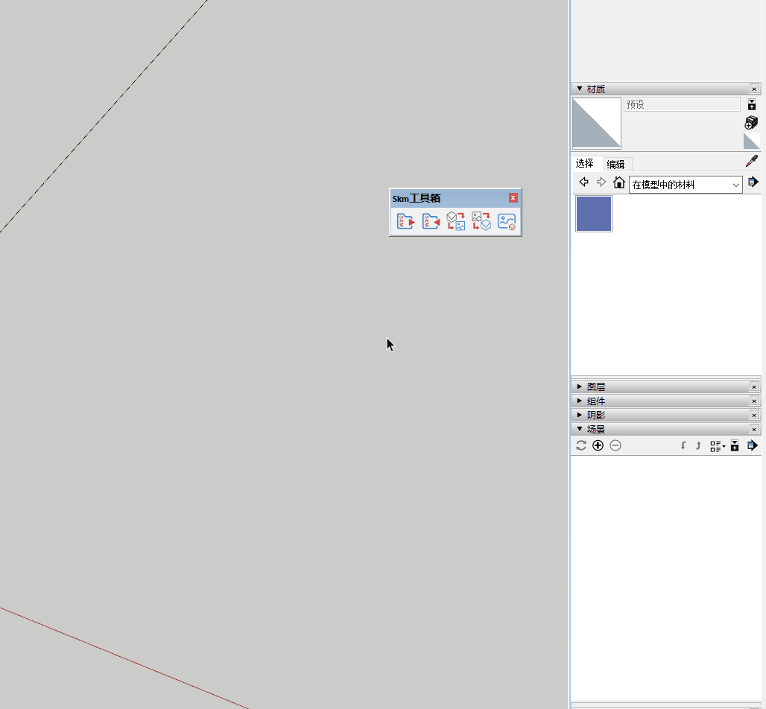The height and width of the screenshot is (709, 766).
Task: Click the remove scene minus icon
Action: pyautogui.click(x=615, y=445)
